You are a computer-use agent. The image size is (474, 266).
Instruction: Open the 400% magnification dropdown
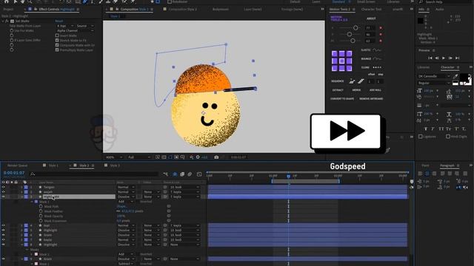[x=114, y=157]
